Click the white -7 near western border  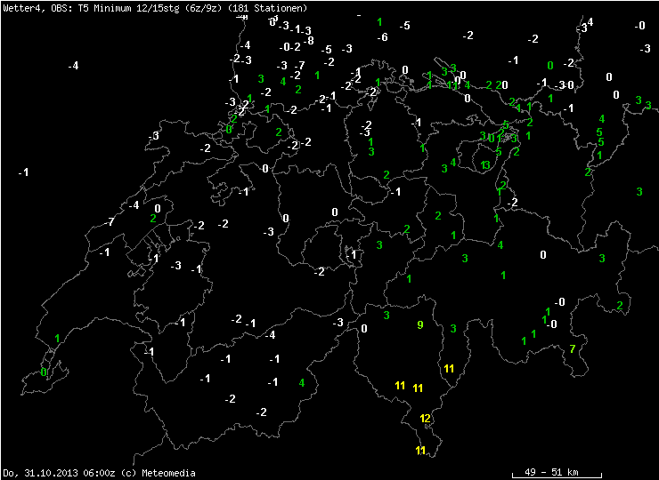110,221
